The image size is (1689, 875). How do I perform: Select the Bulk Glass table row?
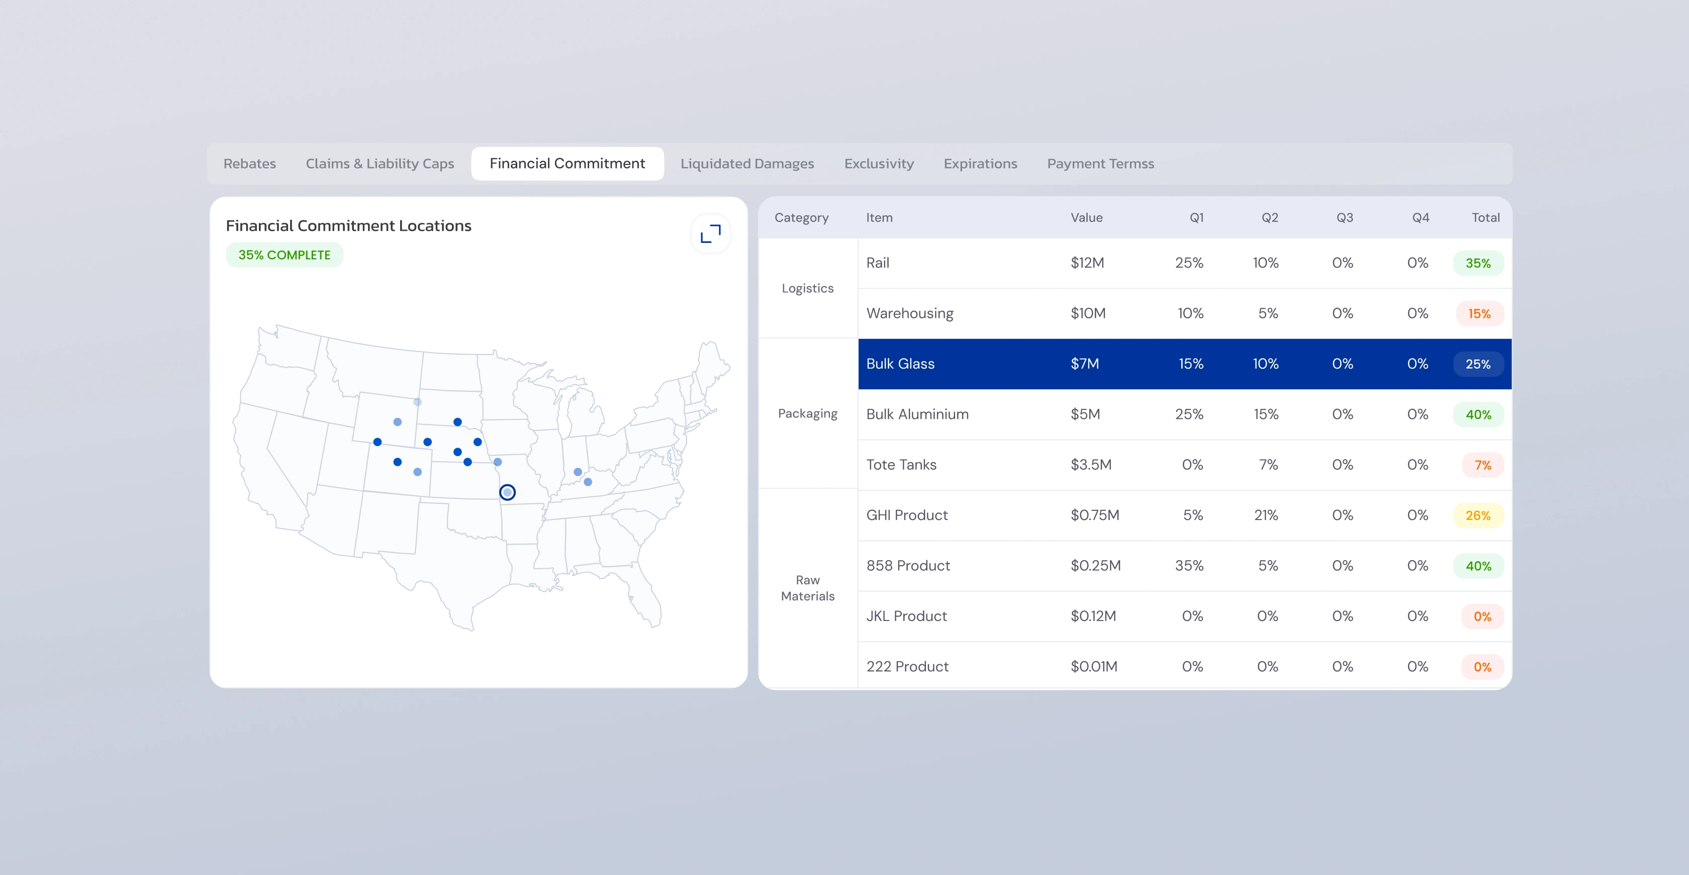point(1185,364)
